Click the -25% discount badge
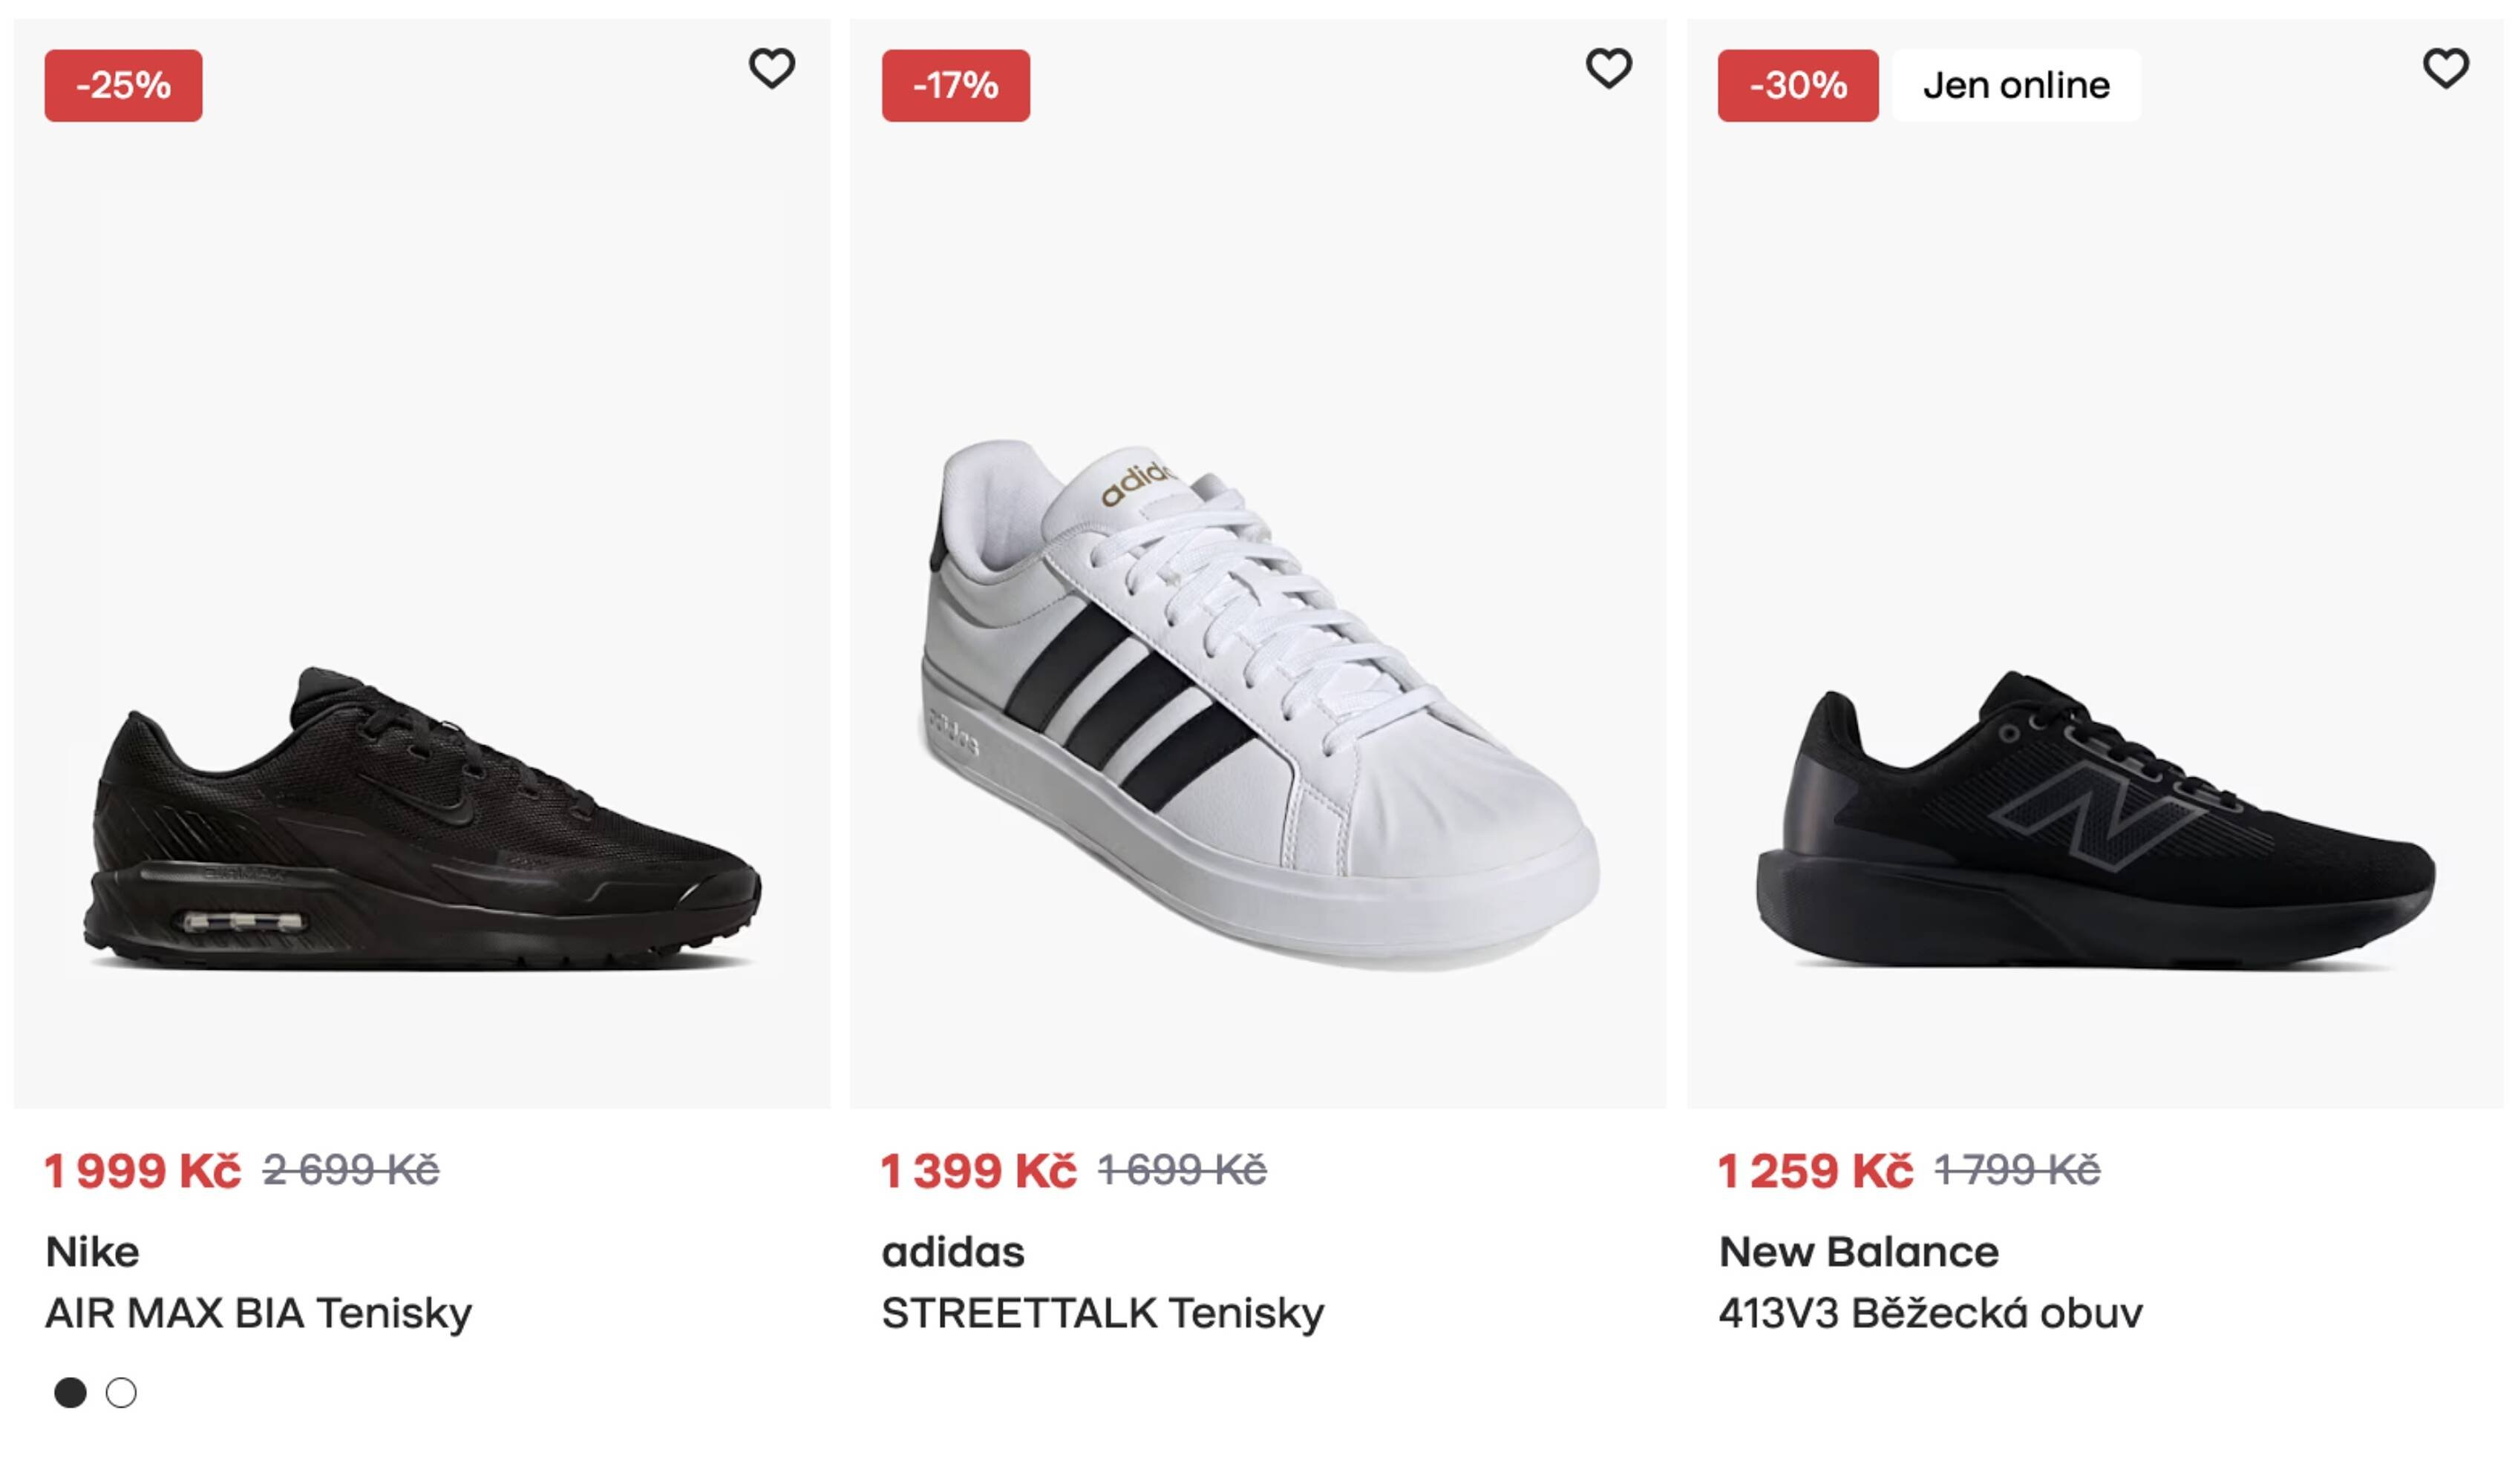This screenshot has height=1484, width=2518. click(120, 86)
